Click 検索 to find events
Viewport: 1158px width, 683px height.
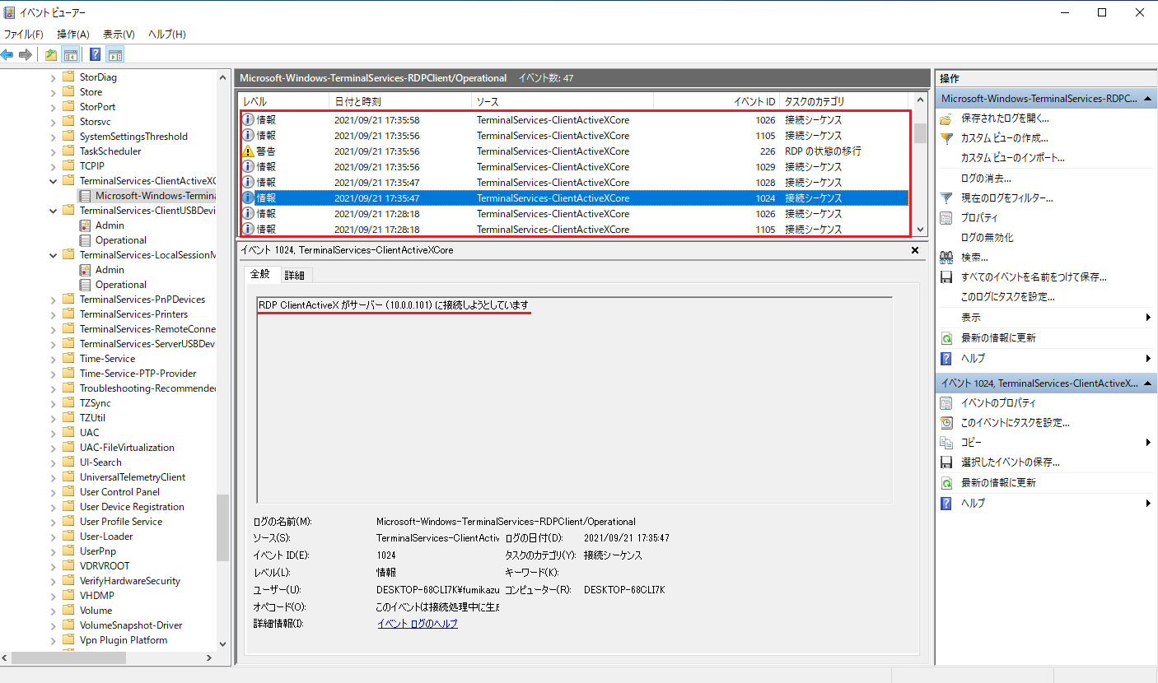[974, 258]
